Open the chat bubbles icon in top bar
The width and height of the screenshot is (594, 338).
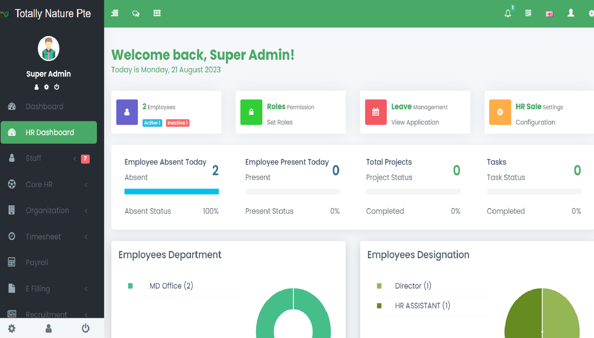point(136,13)
